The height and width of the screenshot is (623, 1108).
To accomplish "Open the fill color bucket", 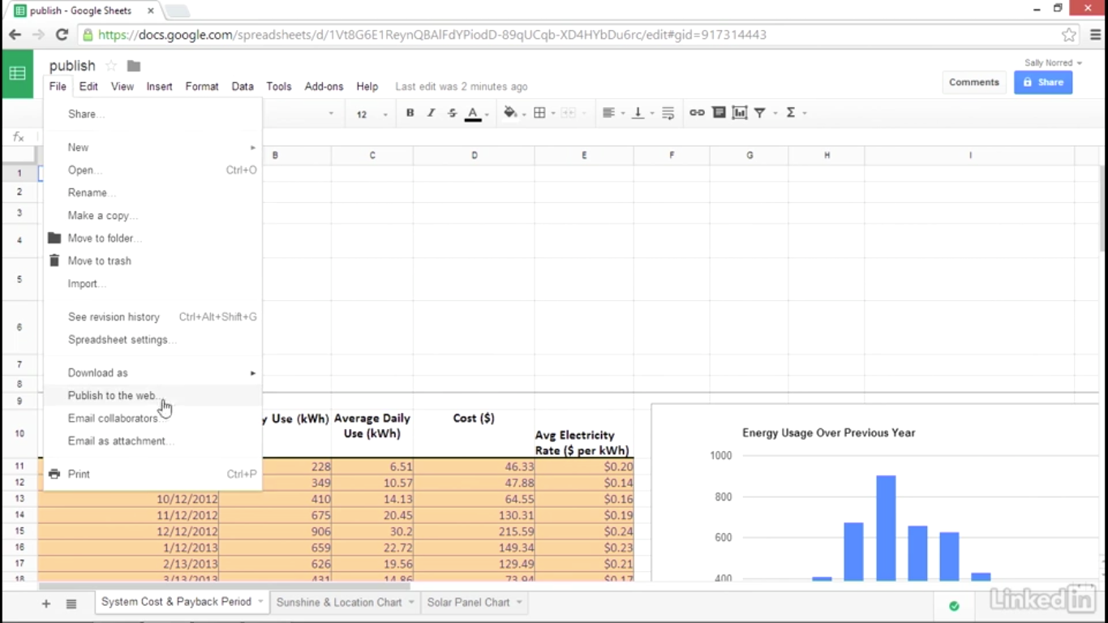I will click(510, 113).
